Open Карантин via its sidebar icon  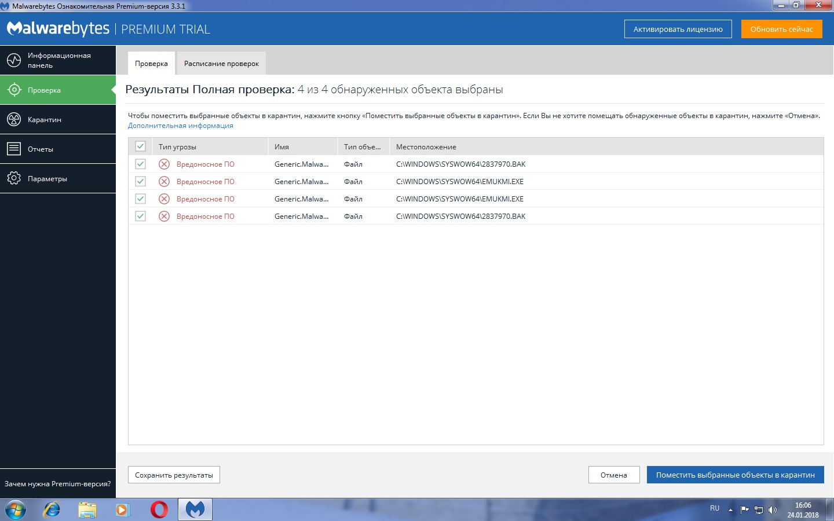[x=14, y=119]
